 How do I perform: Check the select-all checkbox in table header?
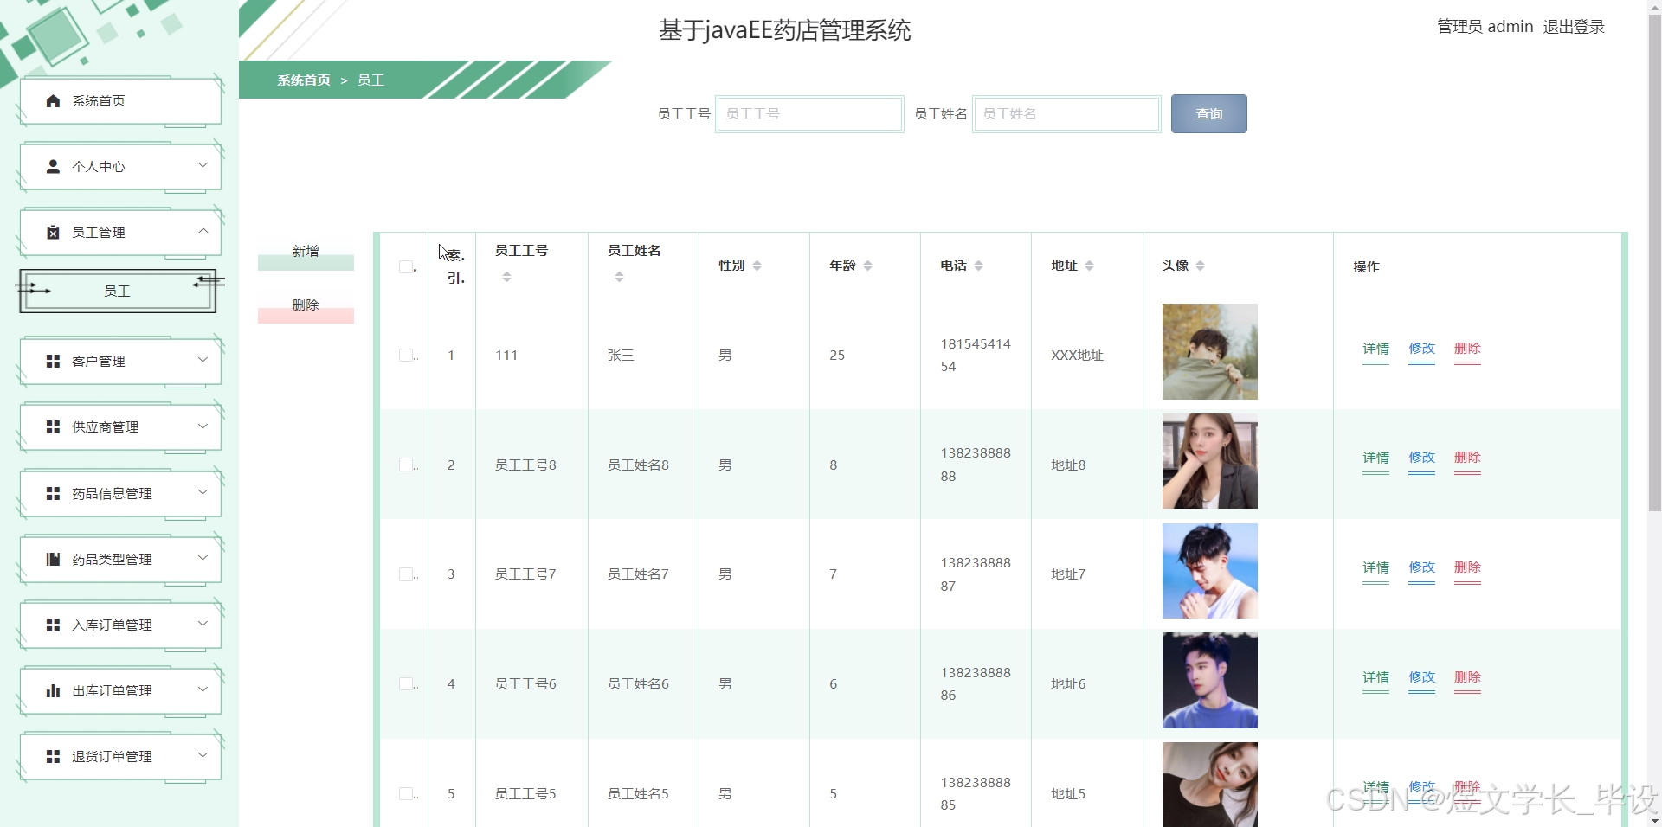pyautogui.click(x=405, y=266)
